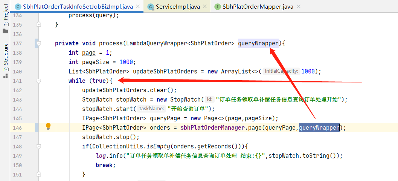Close the SbhPlatOrderMapper.java tab

point(299,7)
